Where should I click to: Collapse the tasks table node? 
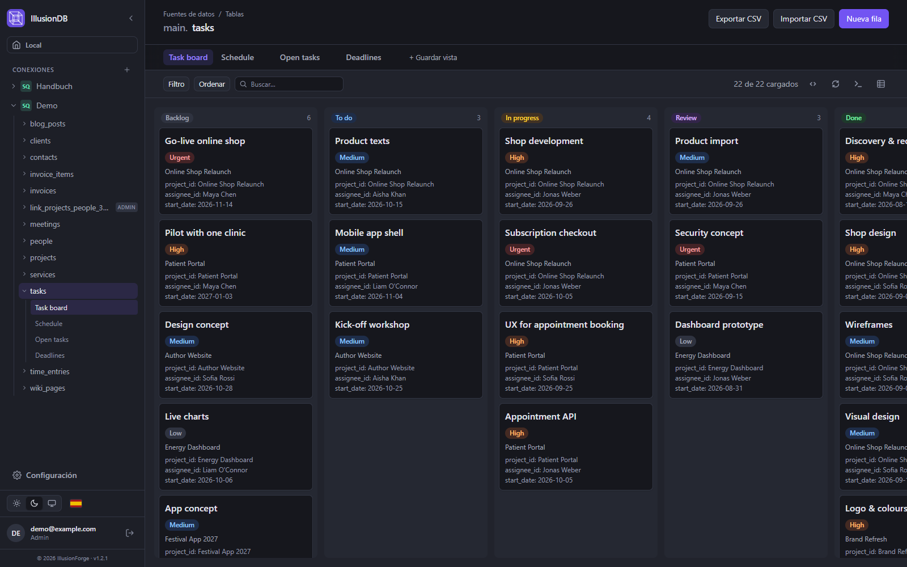point(24,291)
